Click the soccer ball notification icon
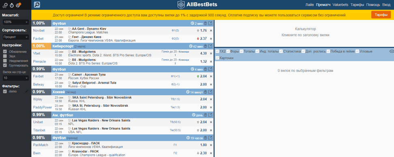Viewport: 394px width, 157px height. [18, 5]
